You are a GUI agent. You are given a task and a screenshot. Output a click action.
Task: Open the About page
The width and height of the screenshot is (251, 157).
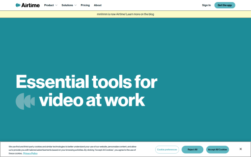point(97,5)
